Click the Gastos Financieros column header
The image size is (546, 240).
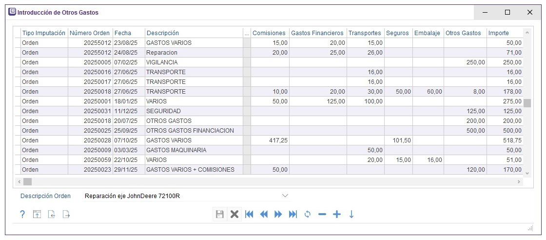317,33
